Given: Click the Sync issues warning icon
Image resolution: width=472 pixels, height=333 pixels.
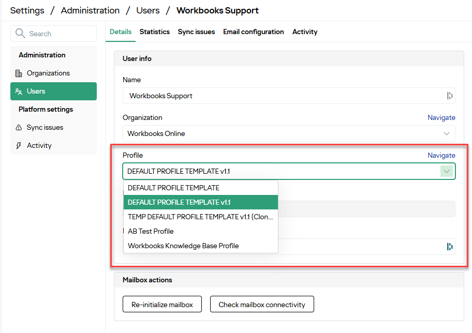Looking at the screenshot, I should click(x=19, y=128).
